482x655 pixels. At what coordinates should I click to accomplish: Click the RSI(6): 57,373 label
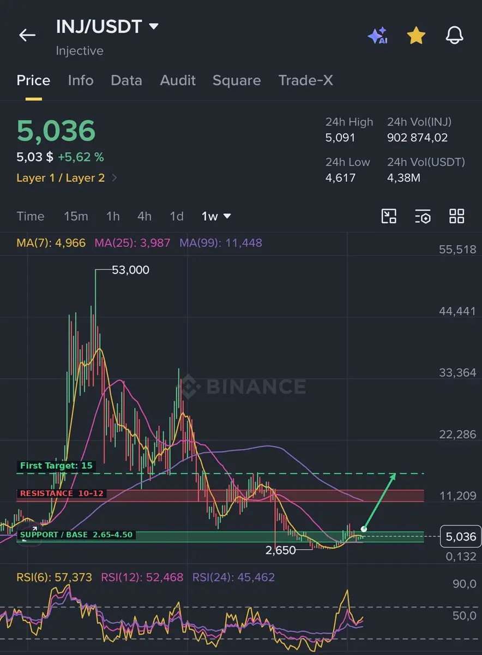(x=55, y=577)
